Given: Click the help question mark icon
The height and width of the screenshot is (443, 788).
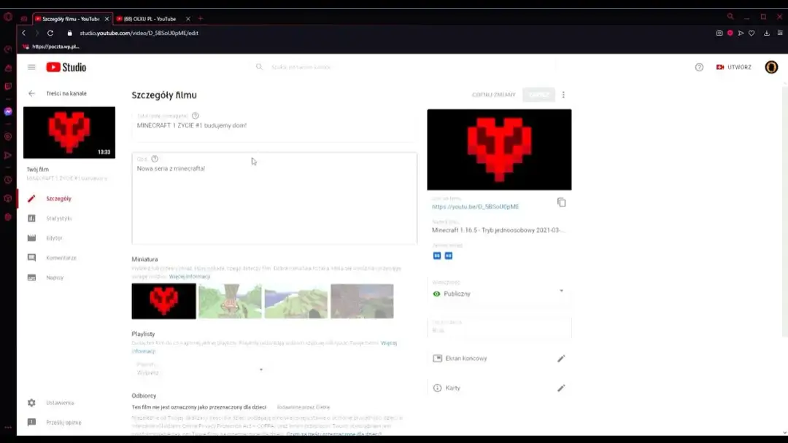Looking at the screenshot, I should coord(698,66).
